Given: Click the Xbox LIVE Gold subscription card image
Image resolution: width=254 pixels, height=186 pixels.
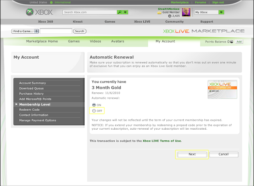Looking at the screenshot, I should (222, 89).
